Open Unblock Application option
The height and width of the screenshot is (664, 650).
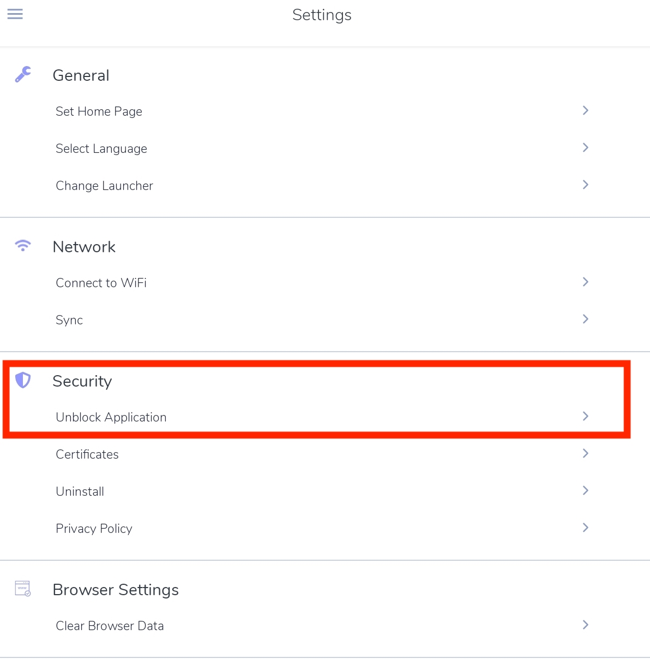point(322,417)
